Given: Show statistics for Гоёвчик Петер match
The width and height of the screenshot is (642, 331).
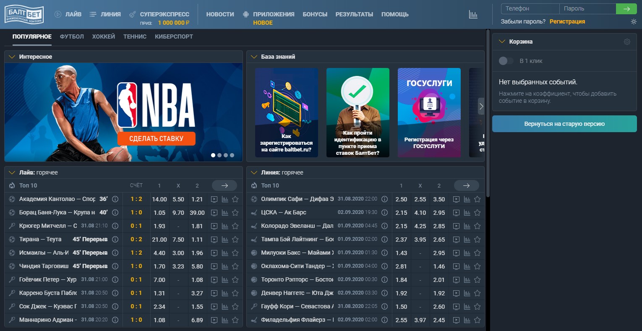Looking at the screenshot, I should pyautogui.click(x=225, y=280).
